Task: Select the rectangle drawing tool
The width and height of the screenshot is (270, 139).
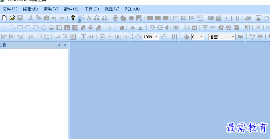Action: 20,28
